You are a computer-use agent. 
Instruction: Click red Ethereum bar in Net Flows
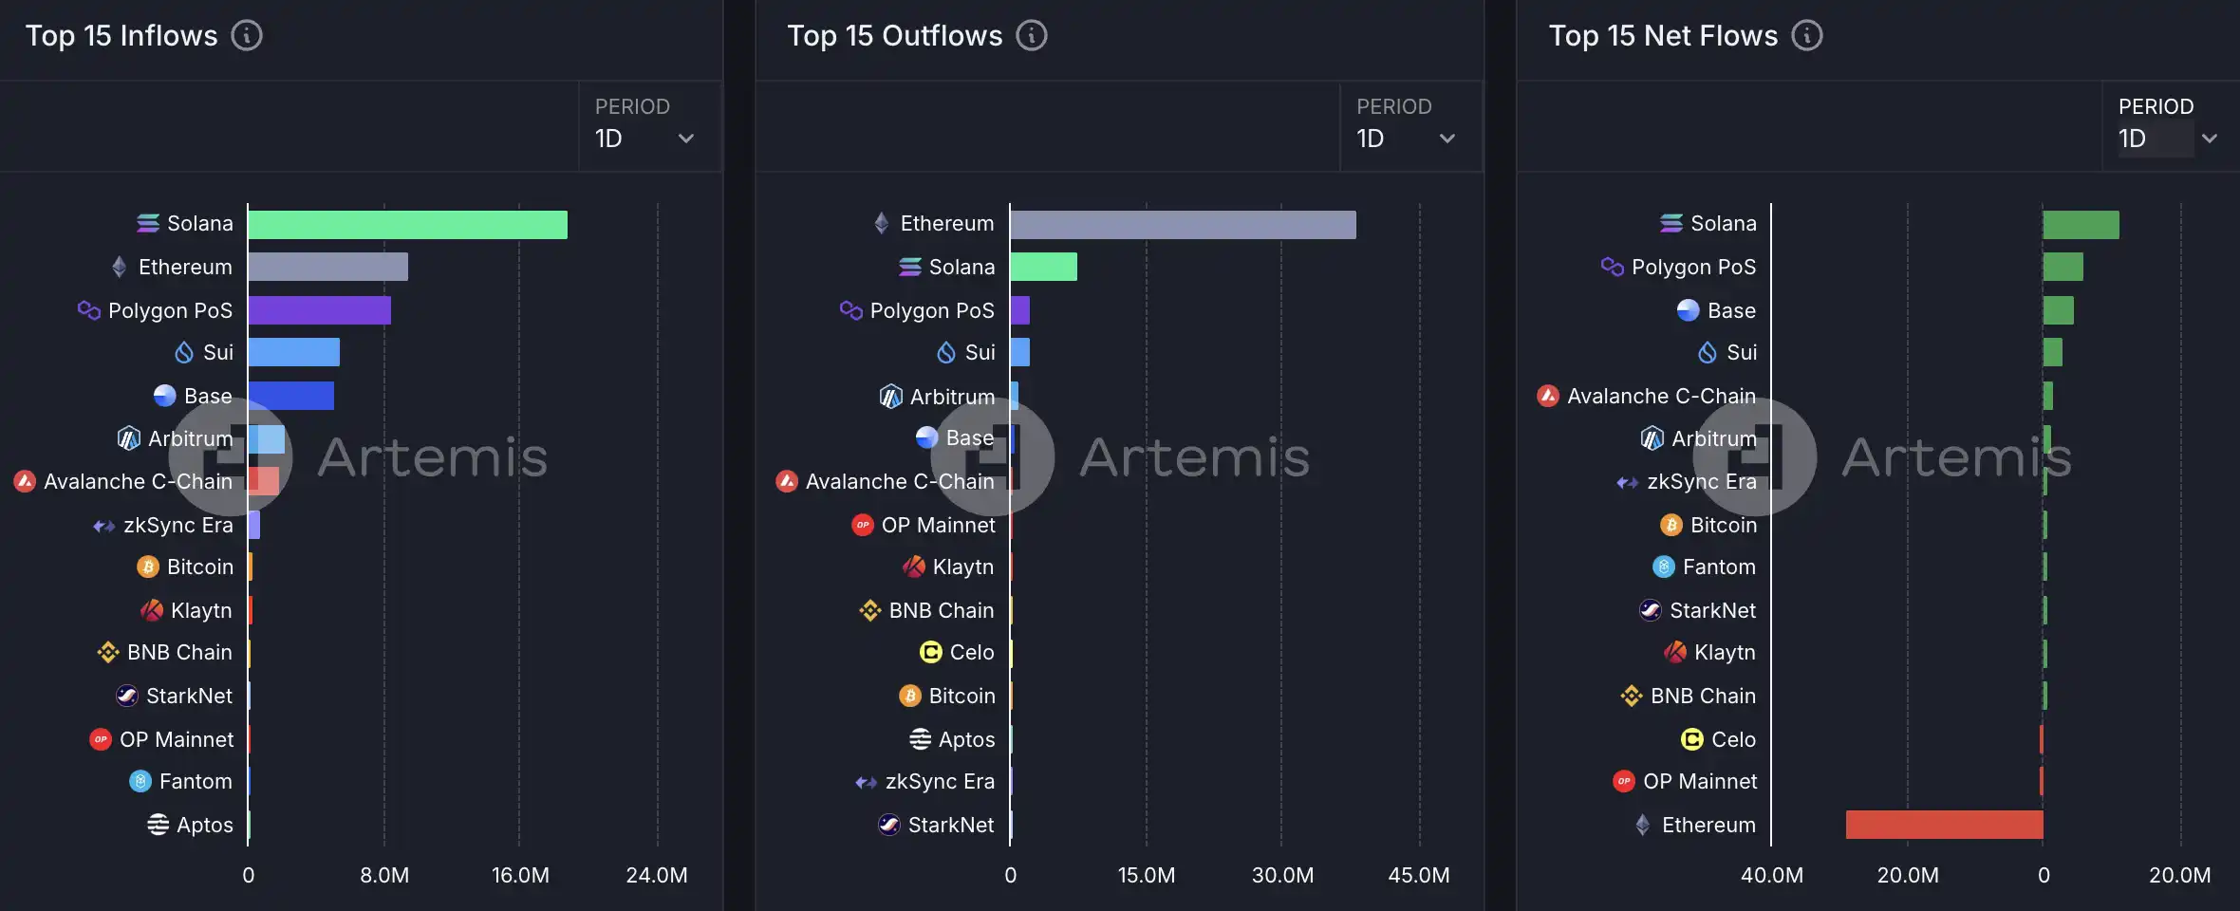tap(1944, 825)
